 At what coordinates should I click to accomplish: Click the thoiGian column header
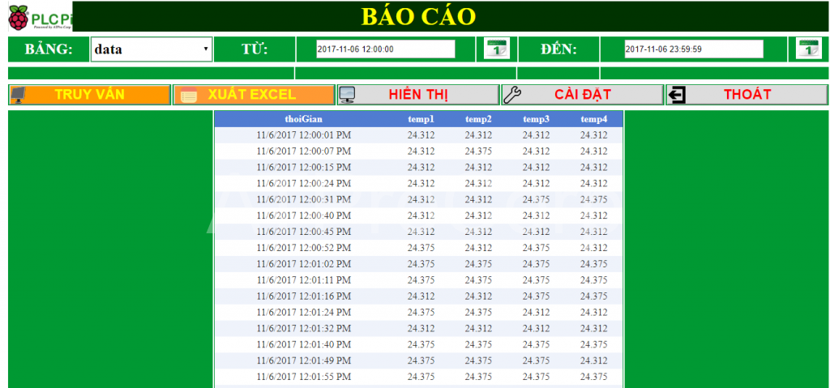[x=303, y=119]
